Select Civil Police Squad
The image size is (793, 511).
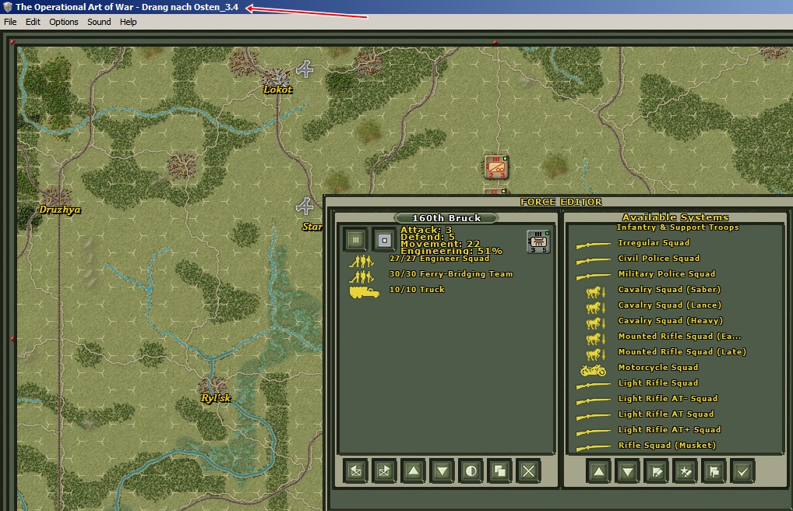click(658, 259)
